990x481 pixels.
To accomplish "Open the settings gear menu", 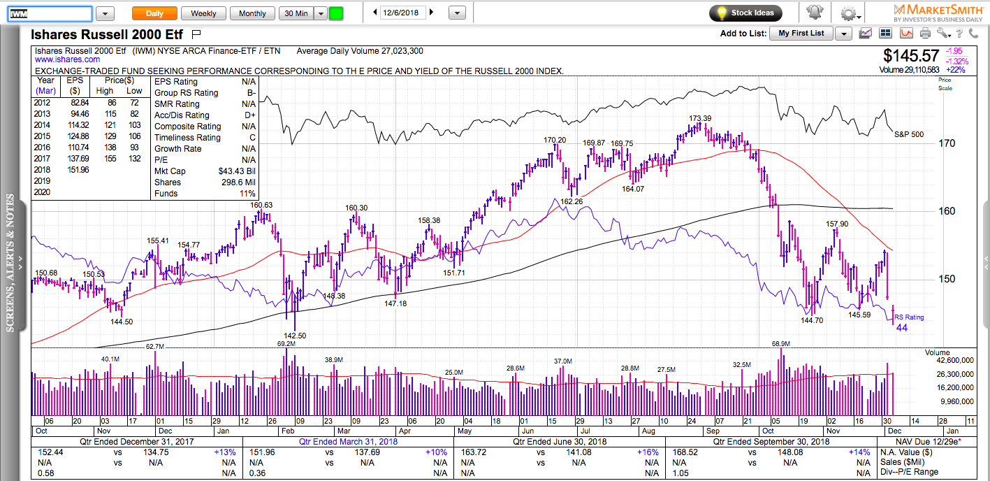I will pos(849,13).
